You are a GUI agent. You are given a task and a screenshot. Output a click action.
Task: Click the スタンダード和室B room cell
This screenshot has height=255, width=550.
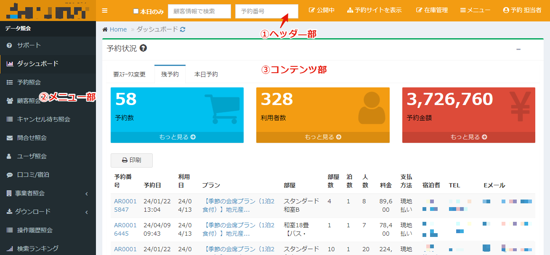coord(301,205)
